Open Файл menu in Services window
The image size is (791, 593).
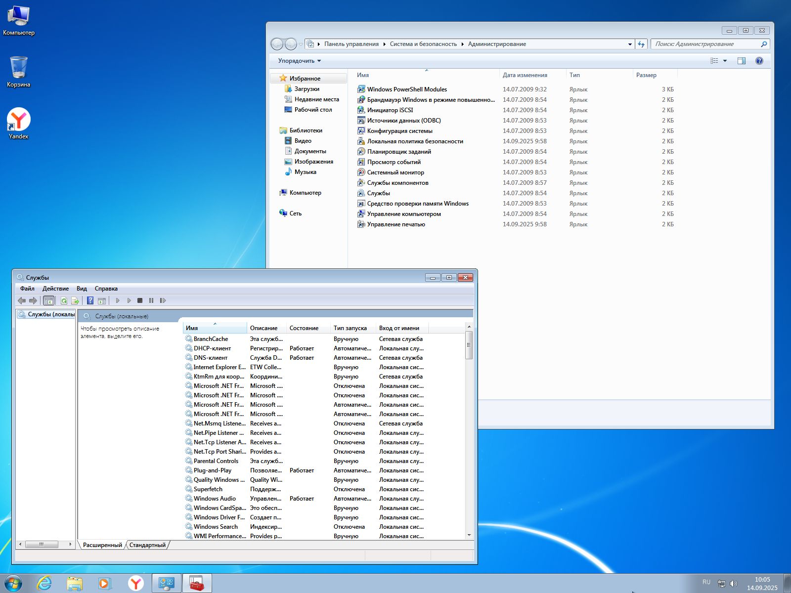point(27,289)
